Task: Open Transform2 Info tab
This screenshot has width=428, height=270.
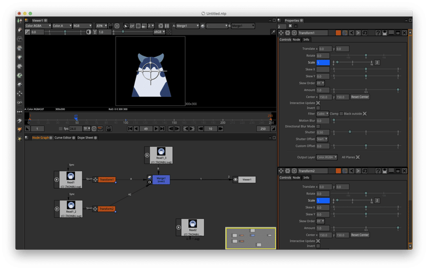Action: tap(306, 178)
